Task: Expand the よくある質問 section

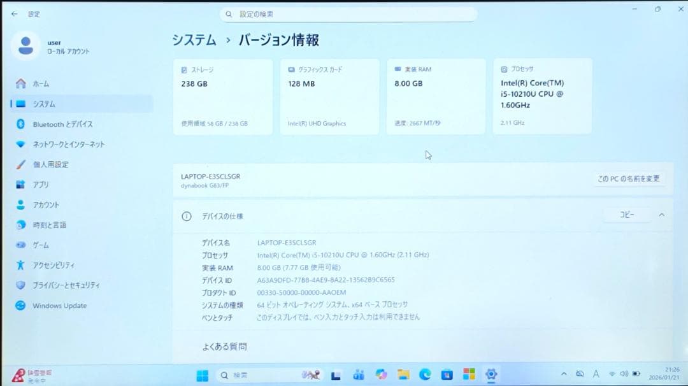Action: tap(224, 347)
